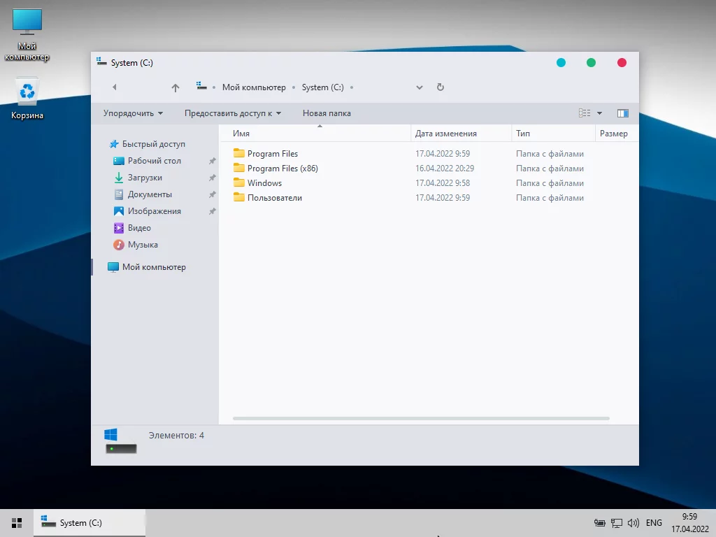Click the volume icon in system tray
Image resolution: width=716 pixels, height=537 pixels.
pyautogui.click(x=633, y=523)
